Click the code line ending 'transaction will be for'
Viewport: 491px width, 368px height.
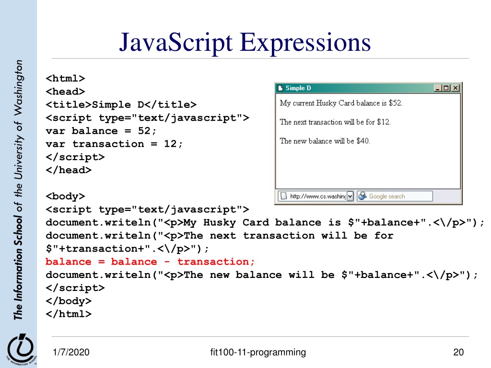click(x=220, y=236)
